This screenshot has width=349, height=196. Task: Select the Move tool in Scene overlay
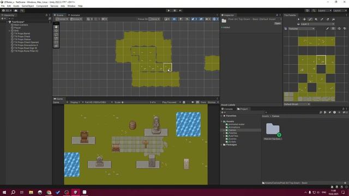point(56,30)
